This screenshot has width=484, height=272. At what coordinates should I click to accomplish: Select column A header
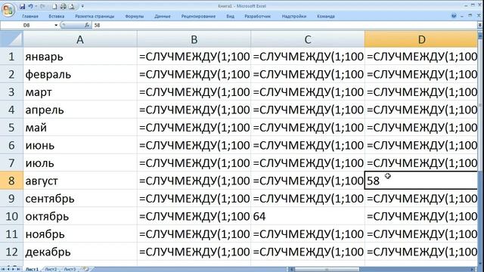[80, 39]
